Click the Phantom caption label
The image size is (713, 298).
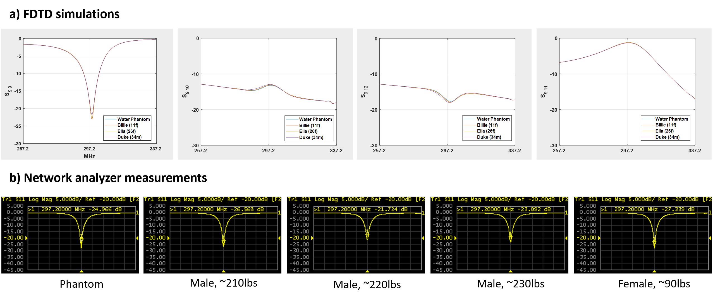pyautogui.click(x=81, y=284)
